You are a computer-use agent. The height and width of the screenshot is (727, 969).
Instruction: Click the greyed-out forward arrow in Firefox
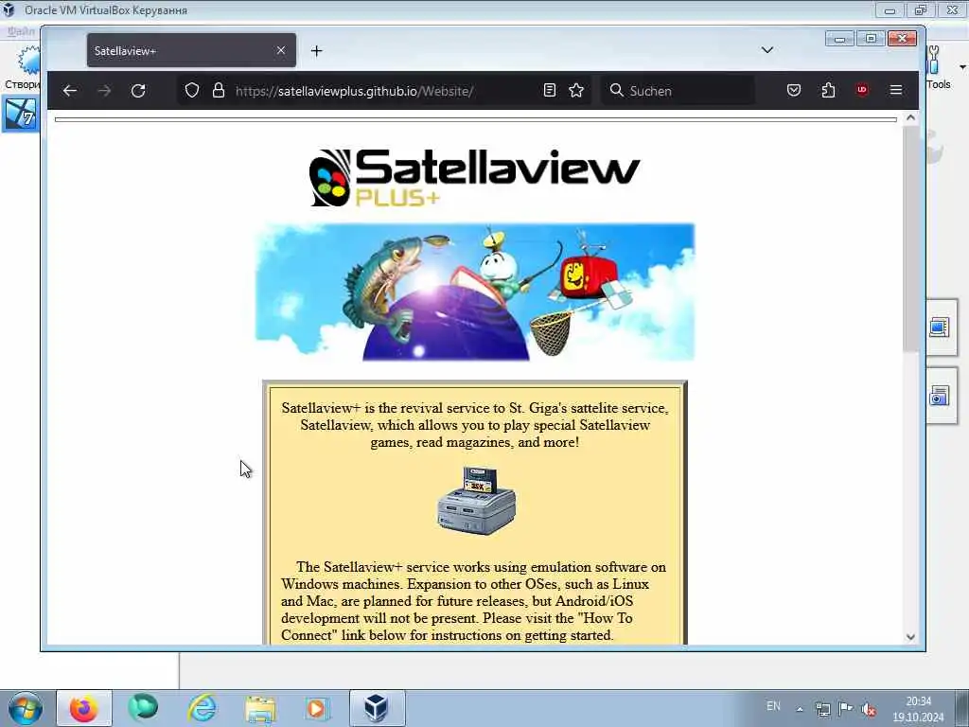point(104,91)
